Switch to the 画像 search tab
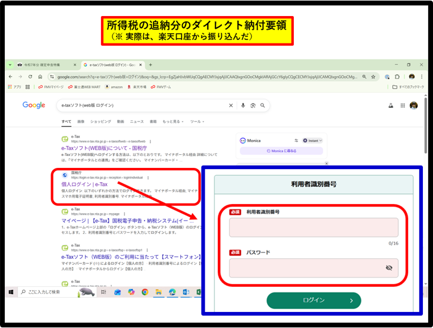Image resolution: width=433 pixels, height=328 pixels. tap(81, 121)
